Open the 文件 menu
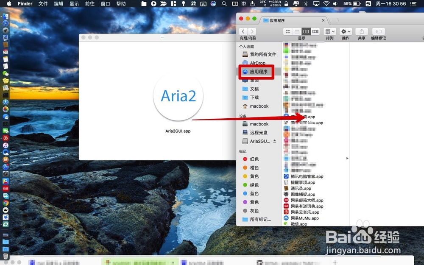The image size is (424, 265). [x=43, y=3]
